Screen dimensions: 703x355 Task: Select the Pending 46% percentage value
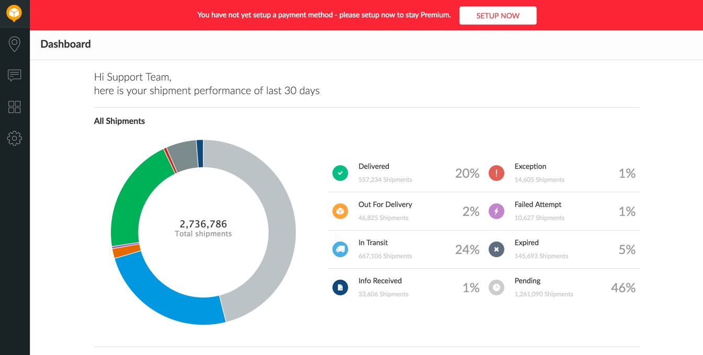coord(623,288)
